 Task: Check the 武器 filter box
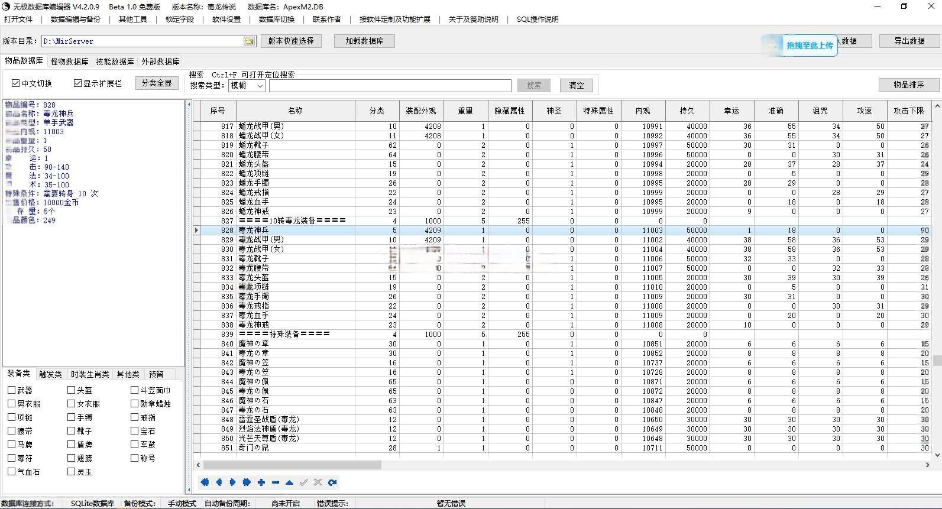[11, 390]
